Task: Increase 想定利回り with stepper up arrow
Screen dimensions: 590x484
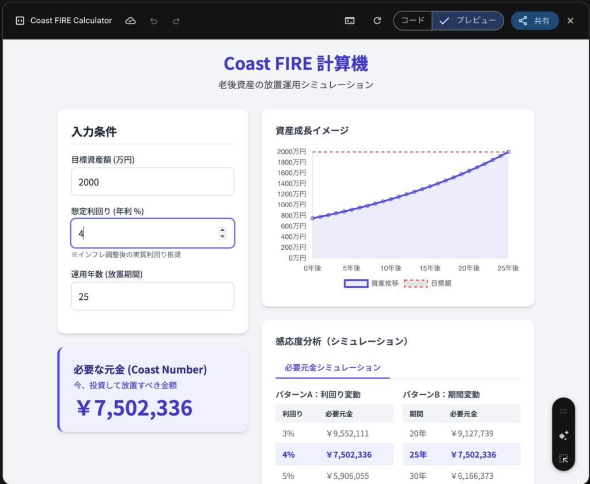Action: [x=222, y=230]
